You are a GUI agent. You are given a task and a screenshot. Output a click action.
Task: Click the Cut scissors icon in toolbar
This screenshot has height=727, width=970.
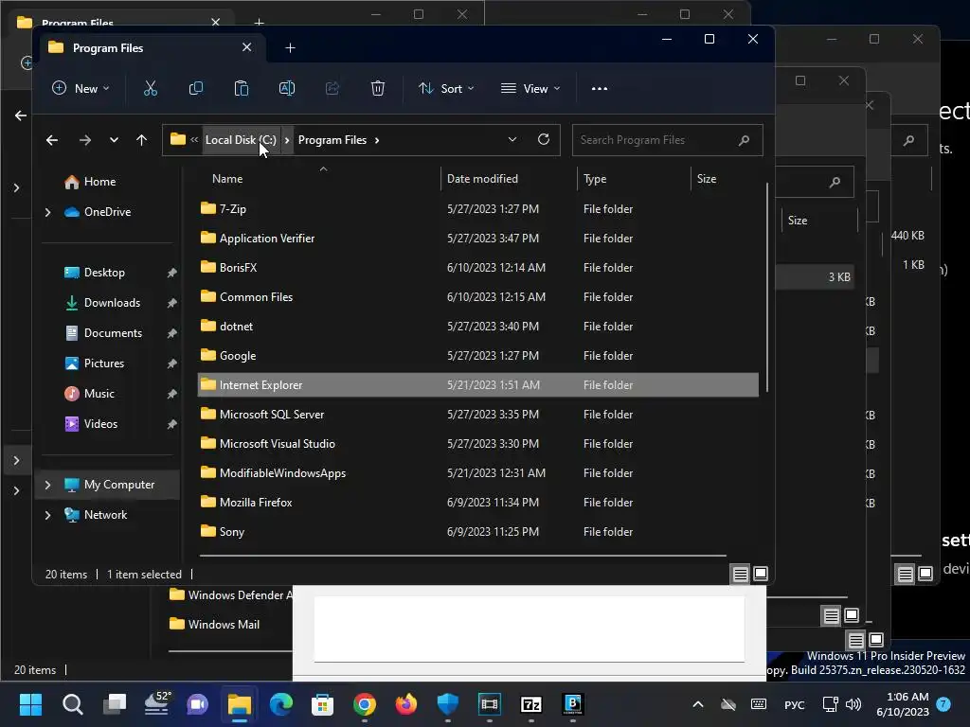click(151, 88)
